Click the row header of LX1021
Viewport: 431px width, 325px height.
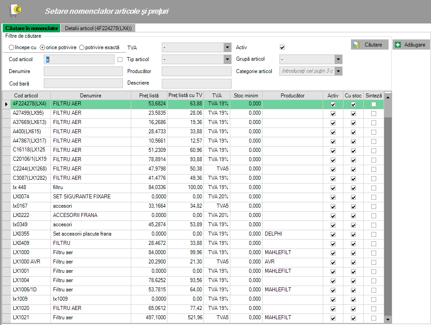pos(6,317)
